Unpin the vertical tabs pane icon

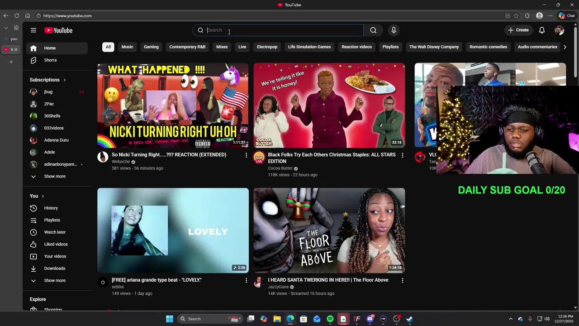click(16, 28)
